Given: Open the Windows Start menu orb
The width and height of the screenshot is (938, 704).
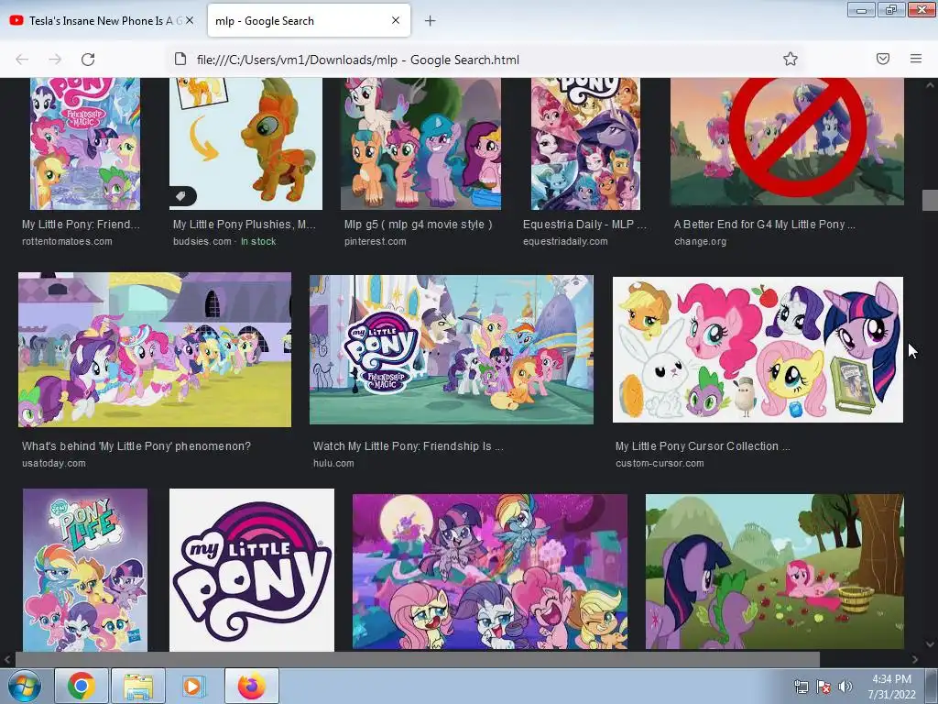Looking at the screenshot, I should tap(24, 686).
